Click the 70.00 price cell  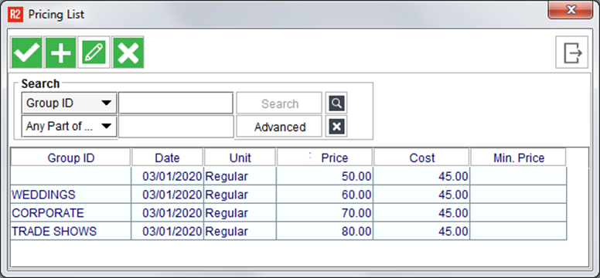325,212
